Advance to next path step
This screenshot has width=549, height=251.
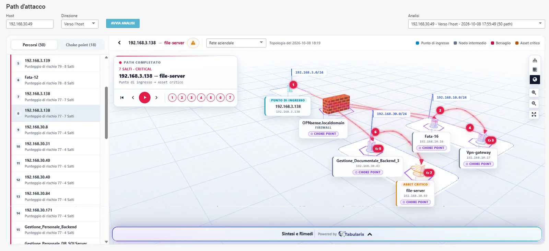pos(156,98)
